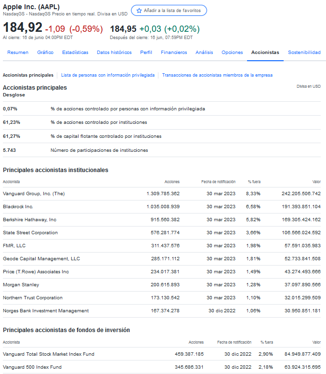Click Vanguard 500 Index Fund shares 345.686.331

coord(189,367)
